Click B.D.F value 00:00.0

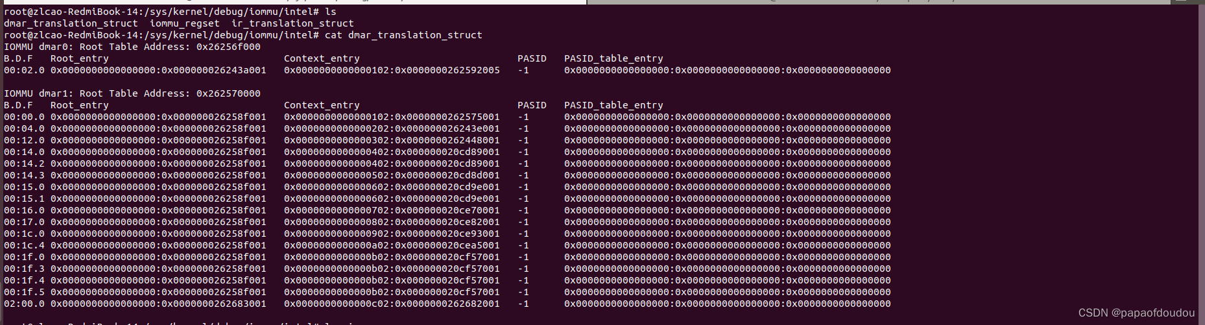[25, 117]
